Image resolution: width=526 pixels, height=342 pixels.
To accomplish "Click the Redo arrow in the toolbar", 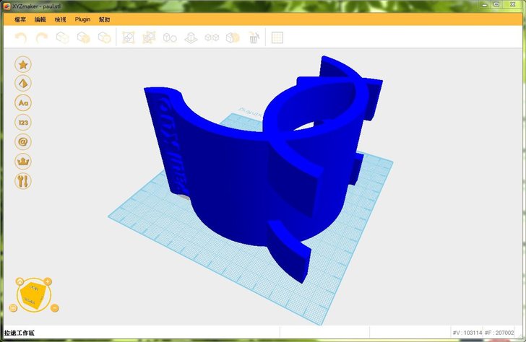I will (42, 38).
